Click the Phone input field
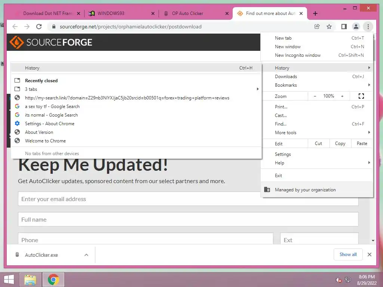383x287 pixels. coord(145,238)
